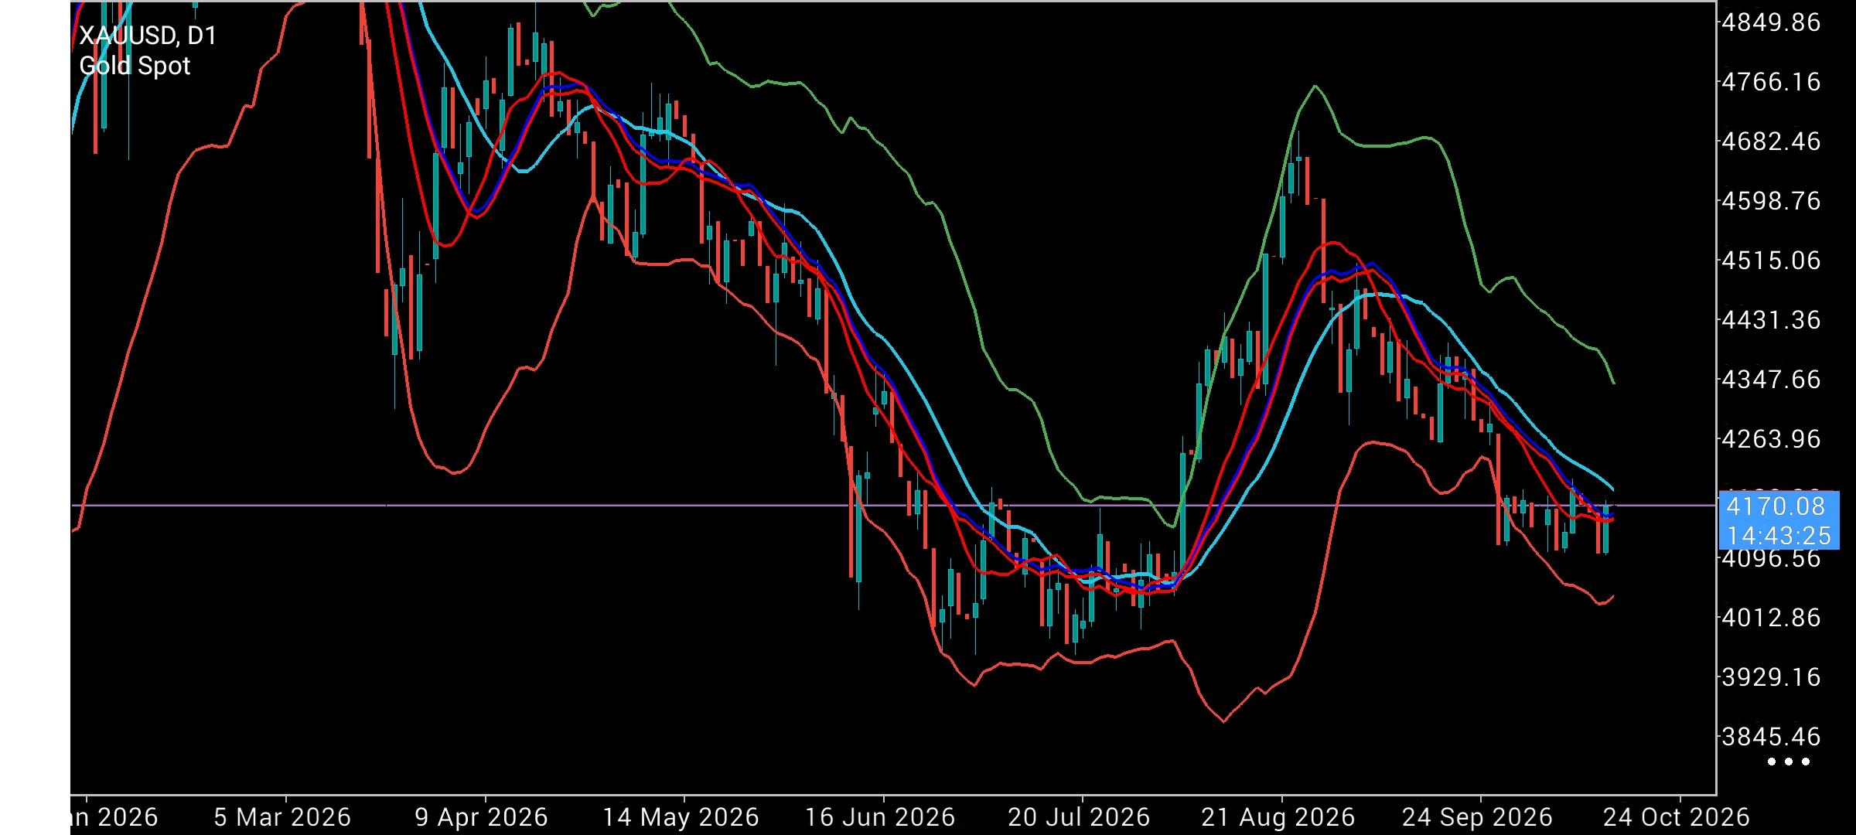Viewport: 1856px width, 835px height.
Task: Click the 3929.16 price axis label
Action: (x=1771, y=677)
